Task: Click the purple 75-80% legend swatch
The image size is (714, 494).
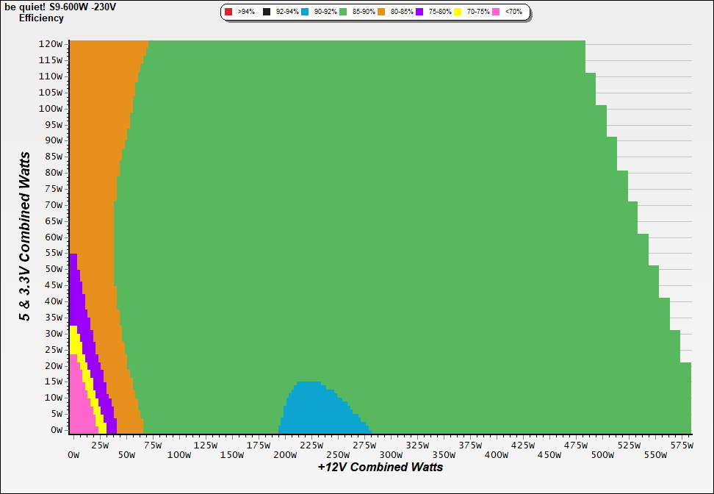Action: [419, 12]
